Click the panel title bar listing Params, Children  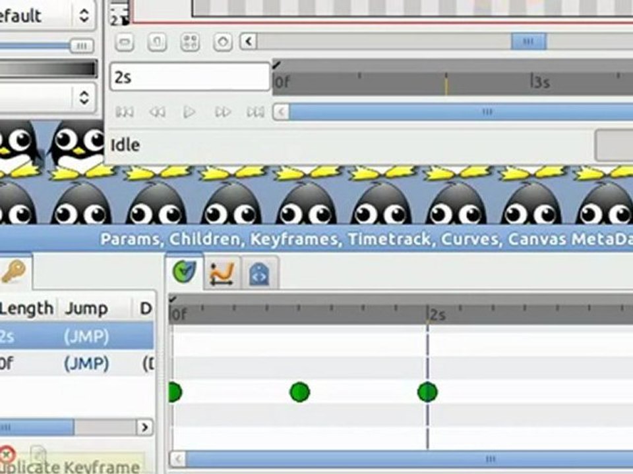[x=316, y=239]
